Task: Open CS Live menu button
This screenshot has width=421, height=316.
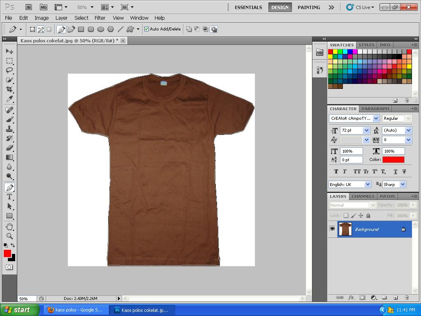Action: pyautogui.click(x=360, y=7)
